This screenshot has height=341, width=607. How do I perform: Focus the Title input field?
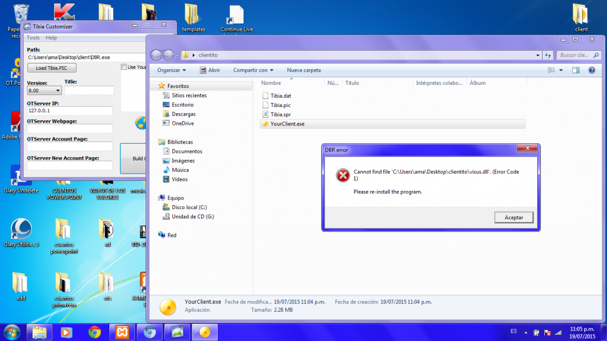[x=89, y=90]
